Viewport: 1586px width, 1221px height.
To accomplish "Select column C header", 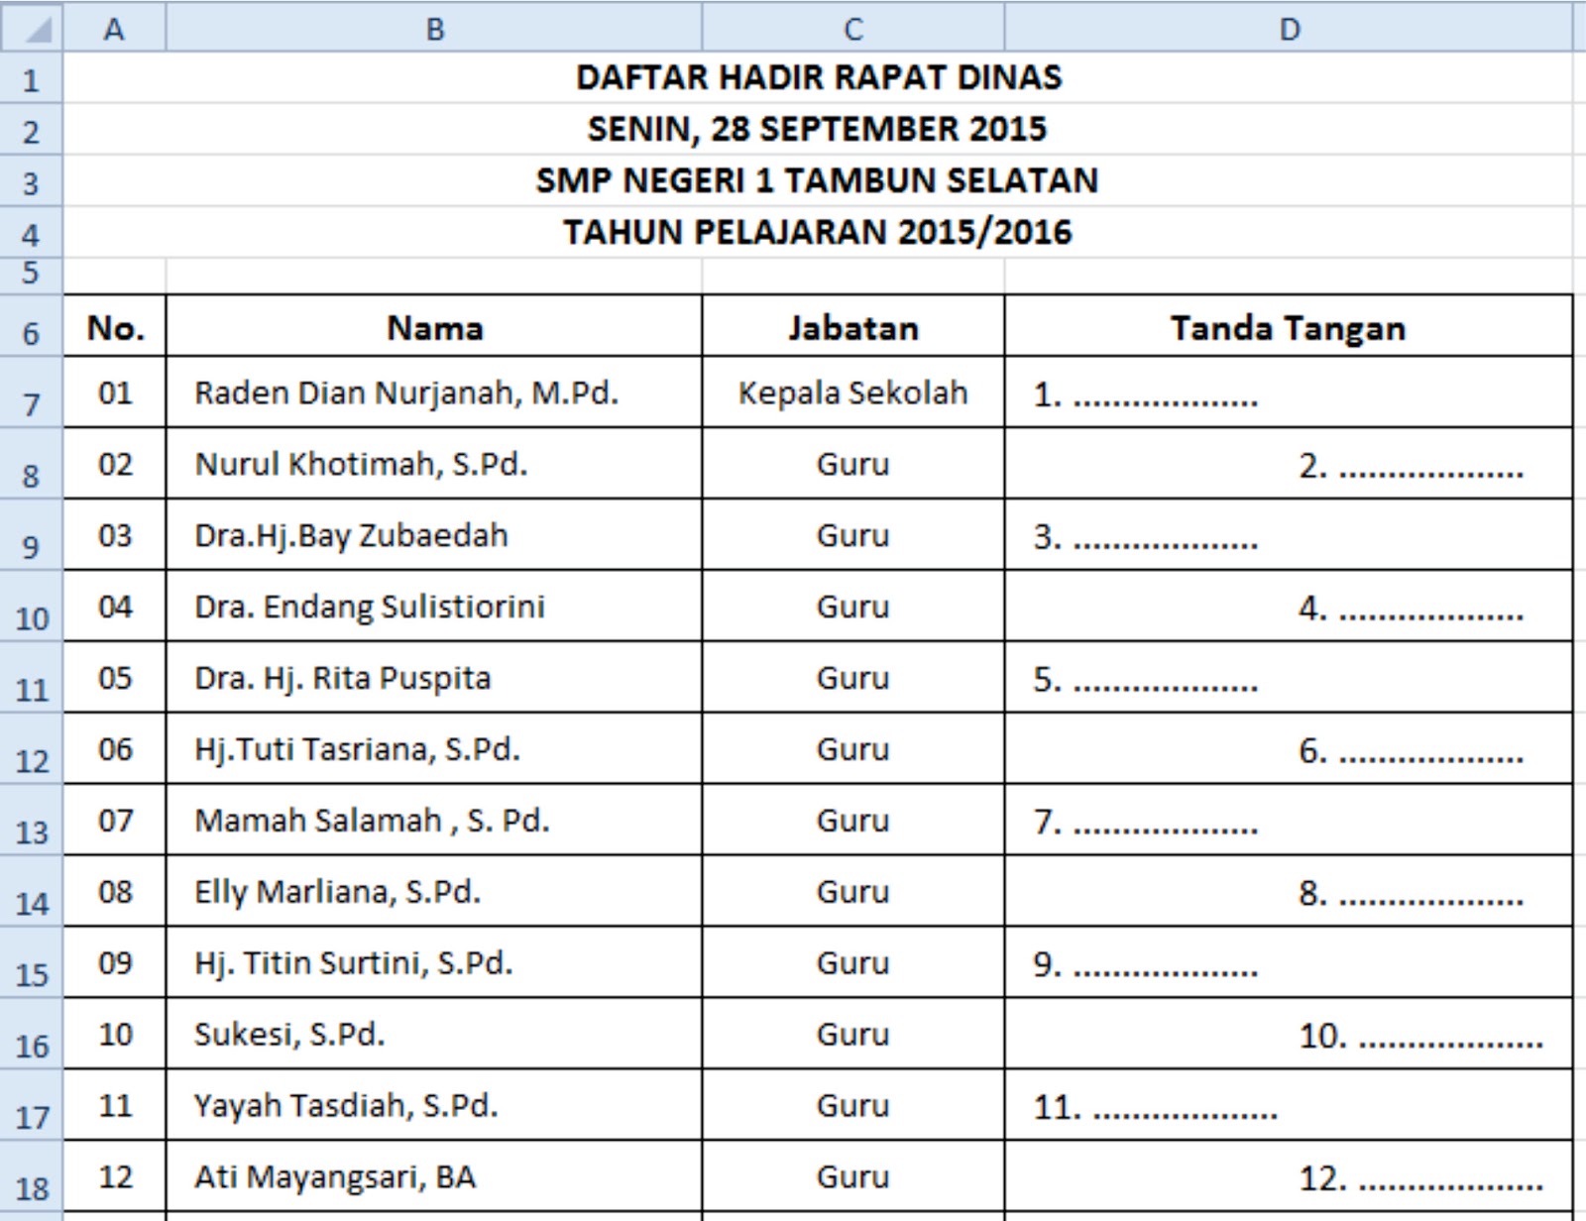I will point(852,28).
